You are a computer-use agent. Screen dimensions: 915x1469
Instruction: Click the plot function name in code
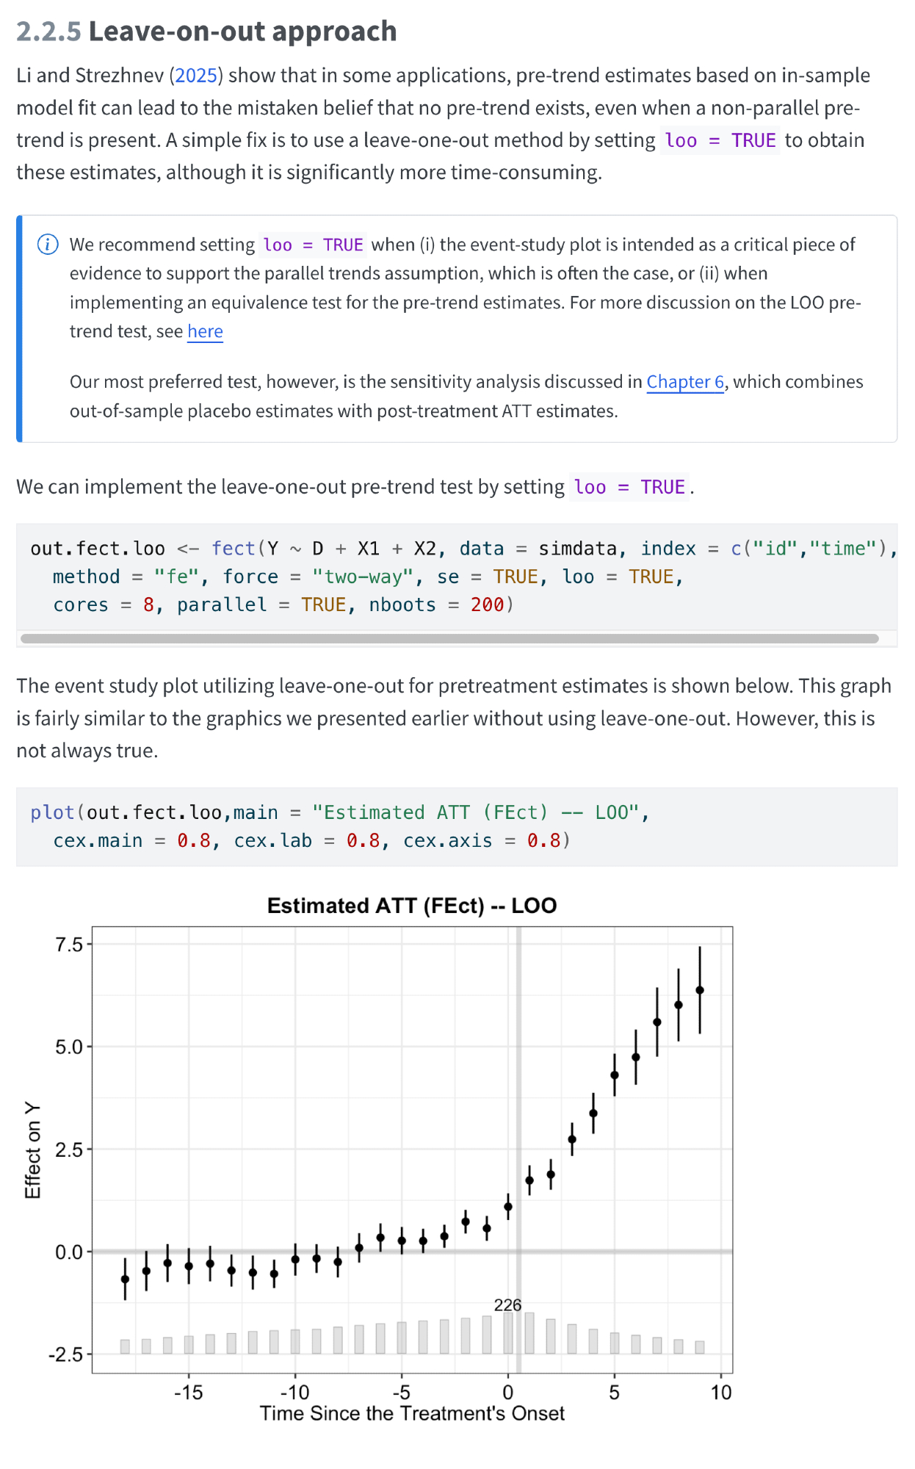[x=52, y=812]
